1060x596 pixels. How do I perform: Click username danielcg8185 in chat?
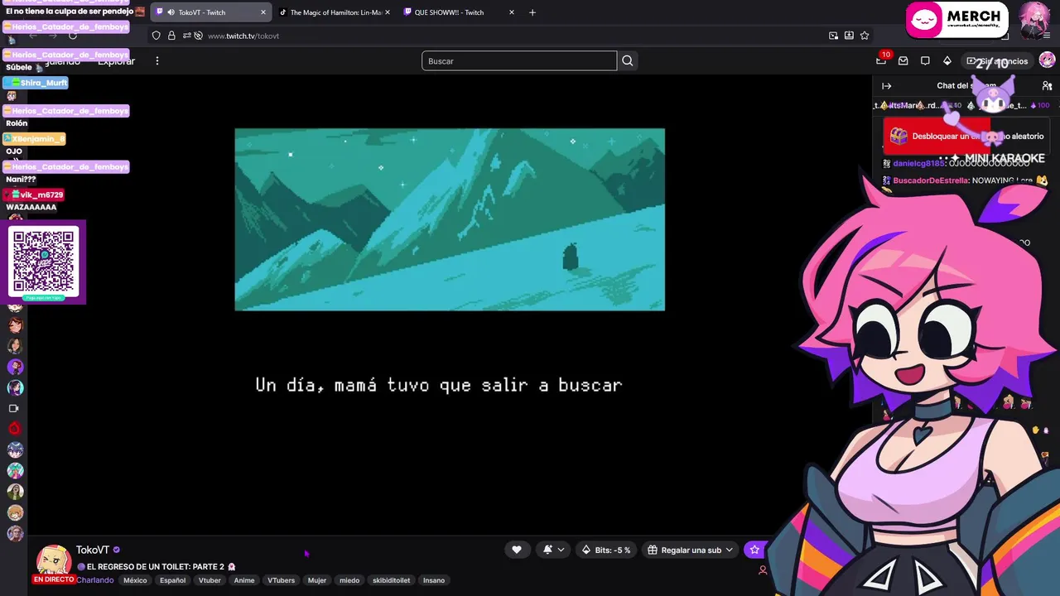point(919,164)
